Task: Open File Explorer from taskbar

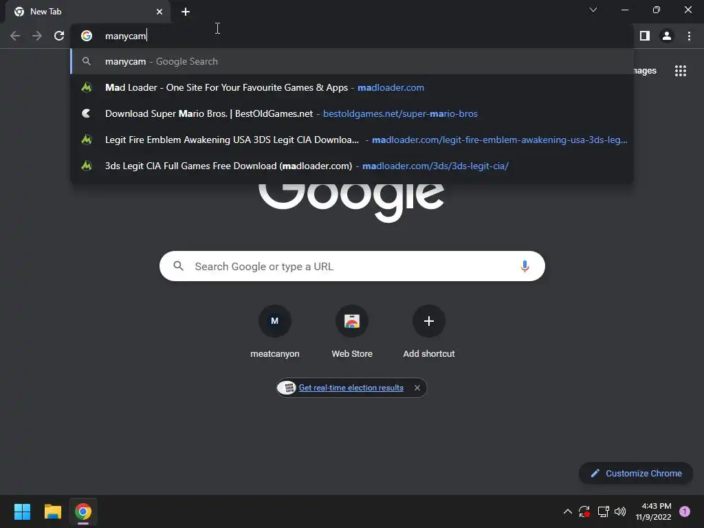Action: 52,511
